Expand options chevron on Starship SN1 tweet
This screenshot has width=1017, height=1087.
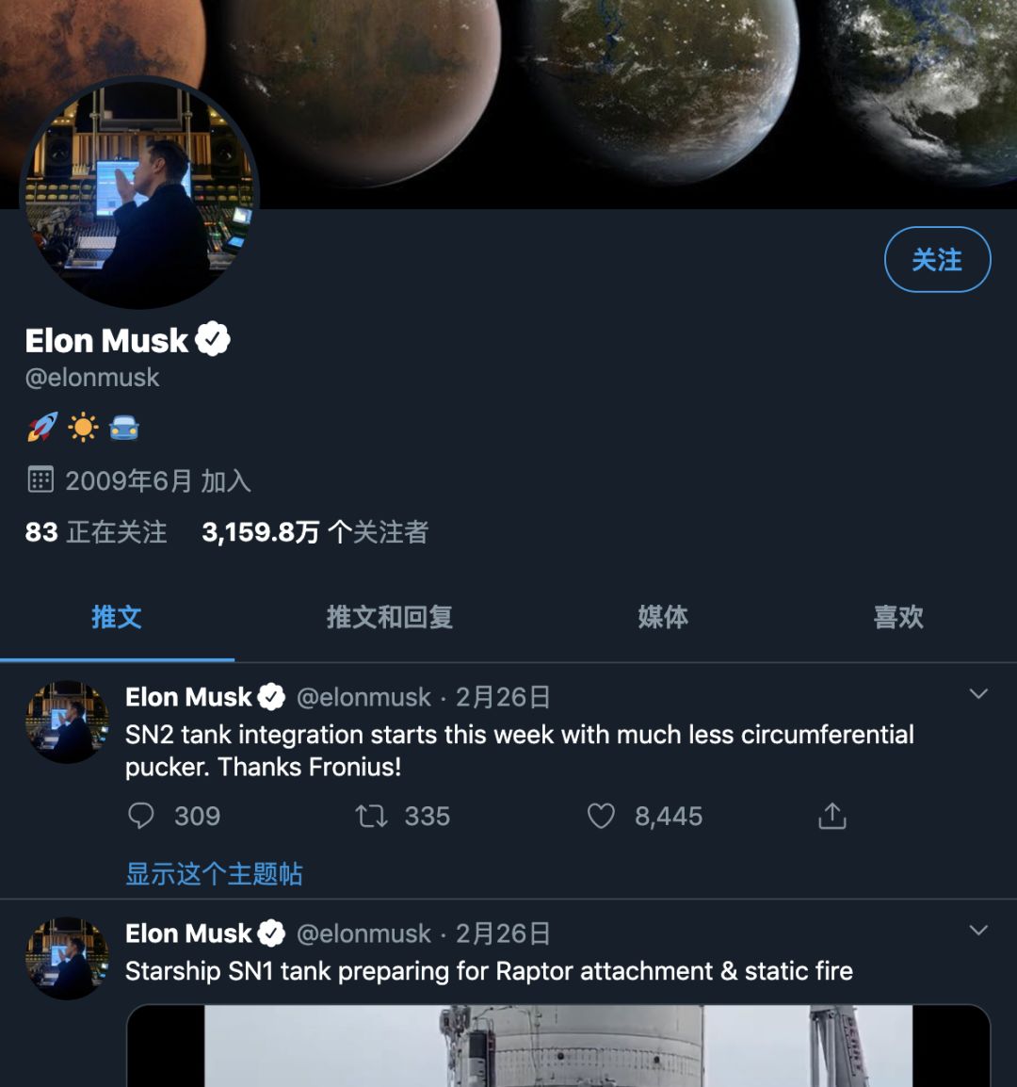(978, 931)
